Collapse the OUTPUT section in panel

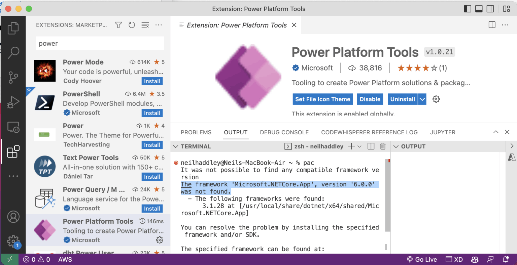click(x=396, y=146)
